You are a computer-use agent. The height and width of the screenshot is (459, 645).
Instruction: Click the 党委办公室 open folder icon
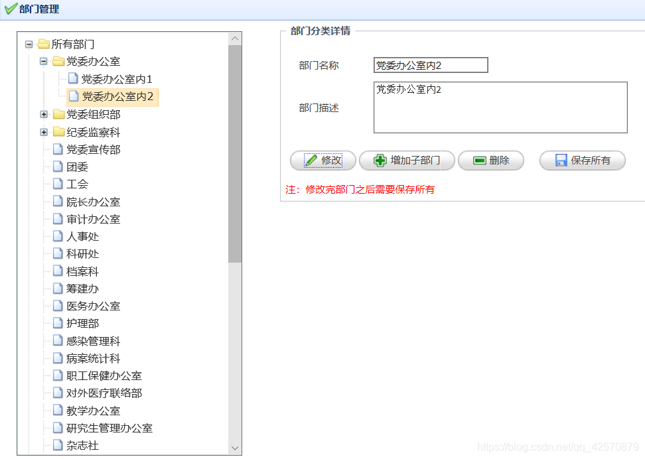pyautogui.click(x=58, y=61)
